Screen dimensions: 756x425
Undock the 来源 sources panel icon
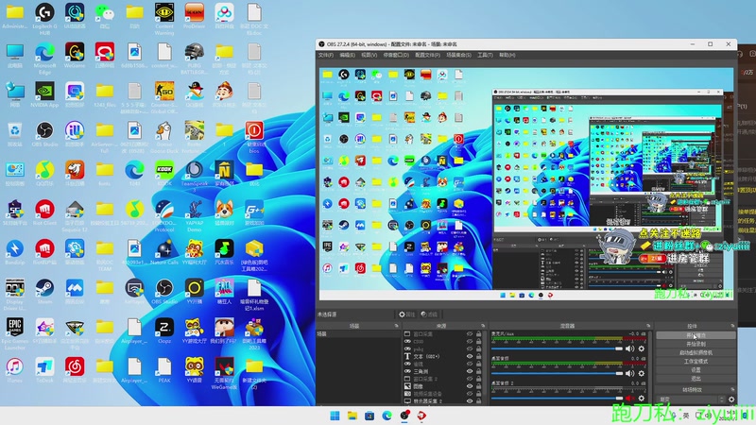[x=483, y=326]
